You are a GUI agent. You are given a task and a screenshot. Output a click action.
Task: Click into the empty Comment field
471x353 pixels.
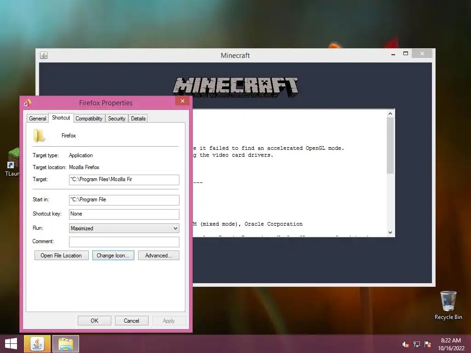click(124, 242)
